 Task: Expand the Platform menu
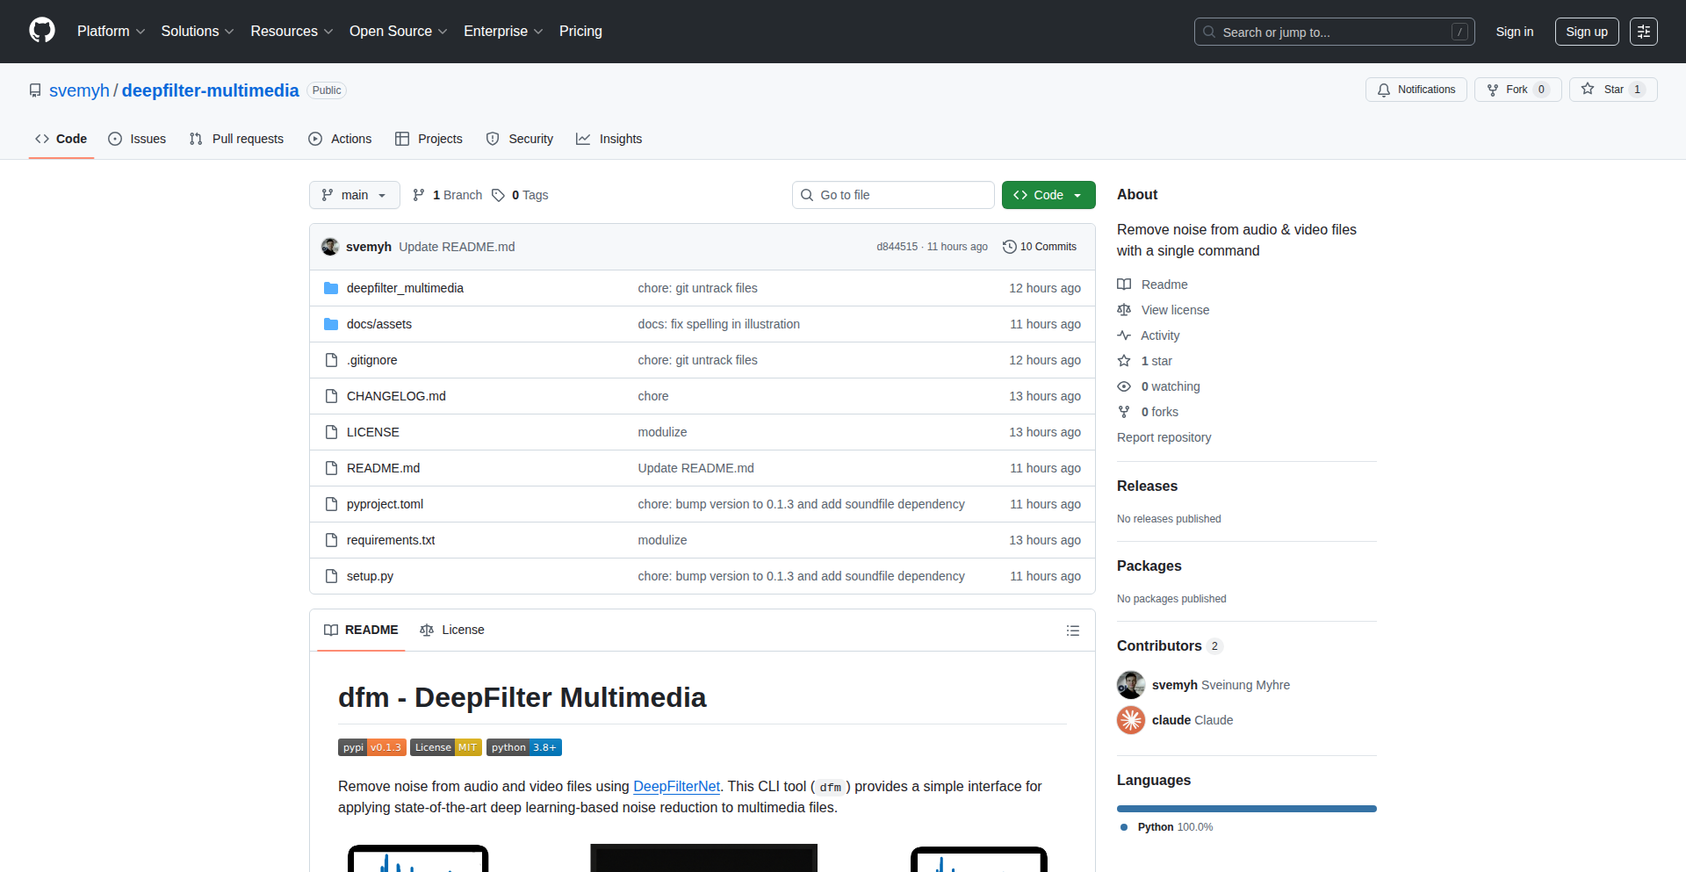[111, 32]
